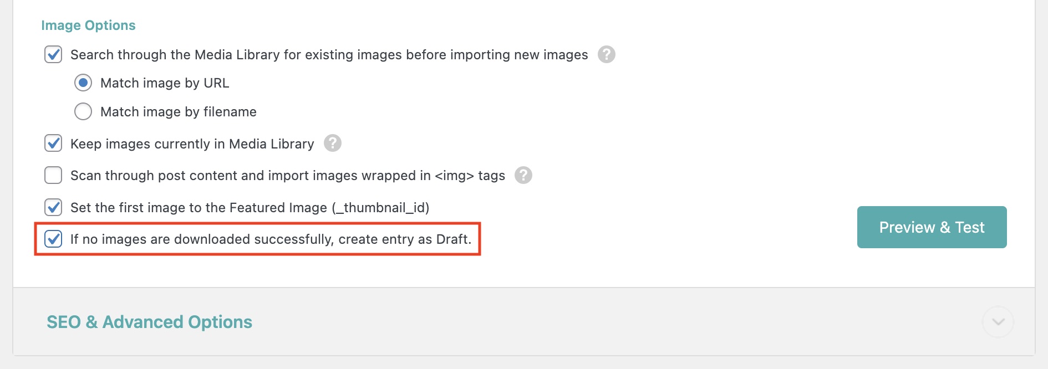Open help icon beside Keep images option

[333, 143]
